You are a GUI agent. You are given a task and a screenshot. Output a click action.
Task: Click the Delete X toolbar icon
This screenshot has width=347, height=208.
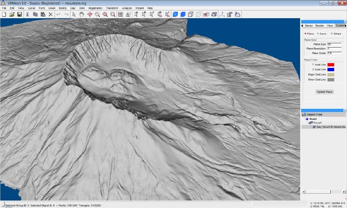tap(51, 14)
